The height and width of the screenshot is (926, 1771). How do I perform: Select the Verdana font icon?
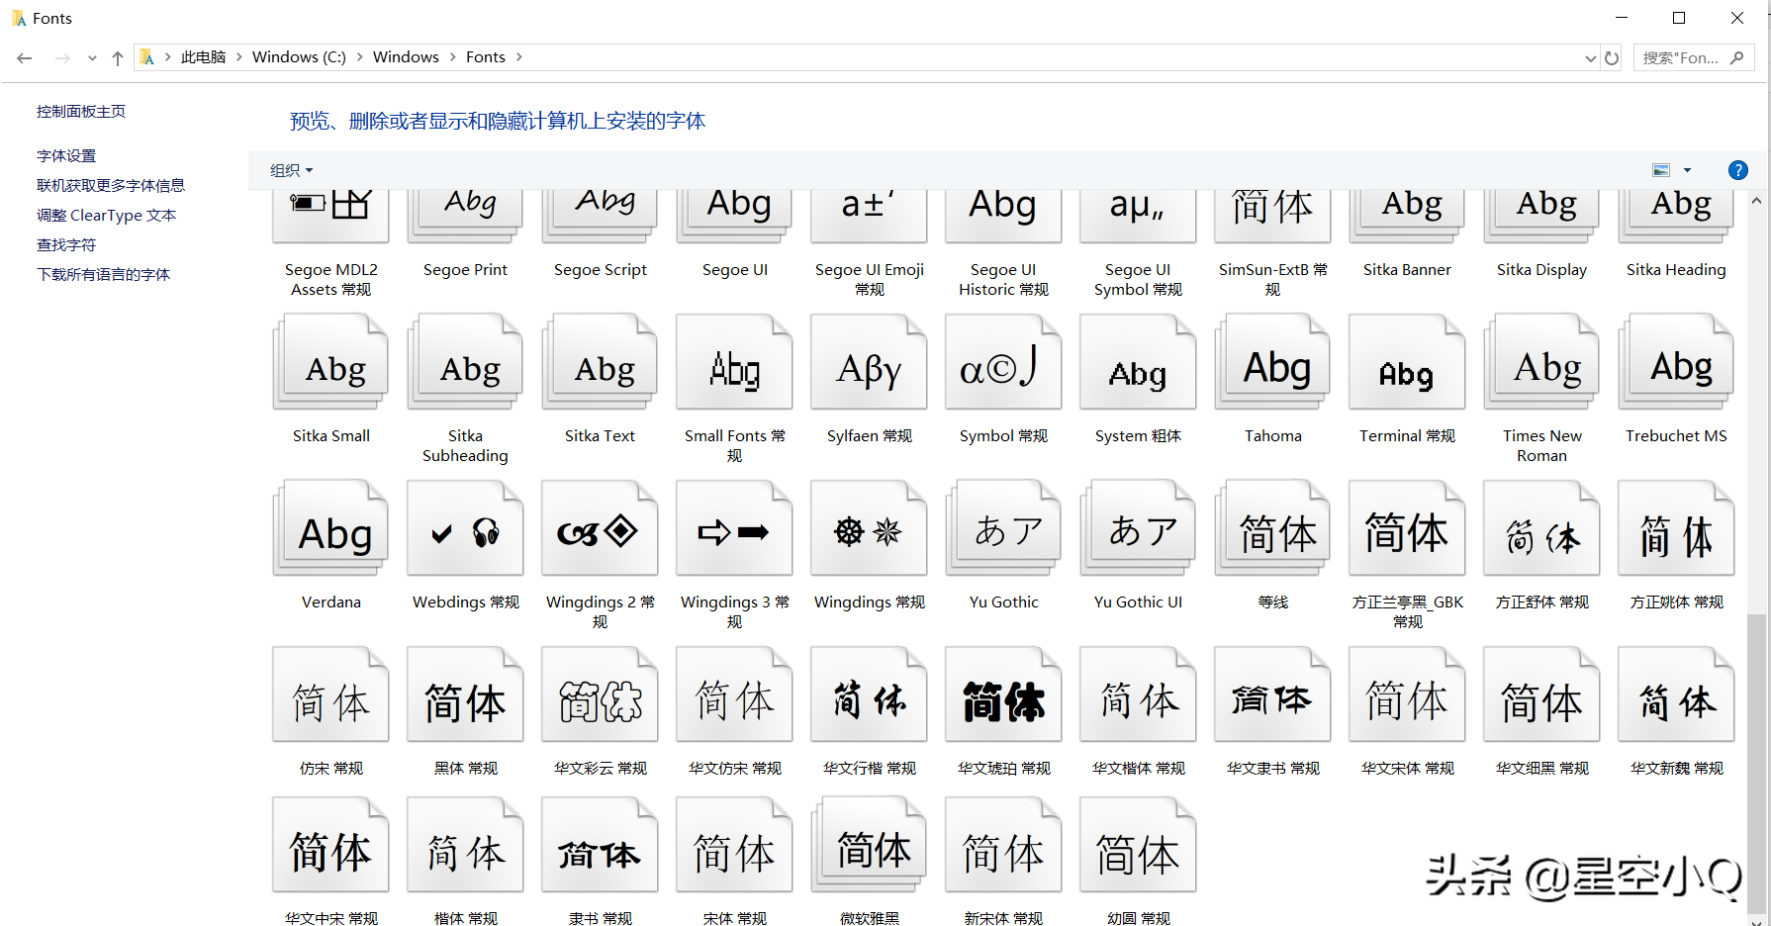pyautogui.click(x=330, y=527)
